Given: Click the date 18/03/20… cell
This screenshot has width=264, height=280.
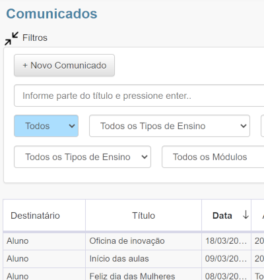Looking at the screenshot, I should [226, 241].
